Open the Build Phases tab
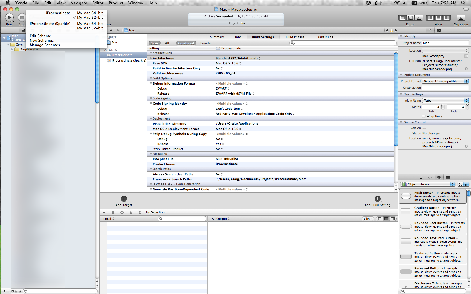This screenshot has height=294, width=471. (295, 37)
